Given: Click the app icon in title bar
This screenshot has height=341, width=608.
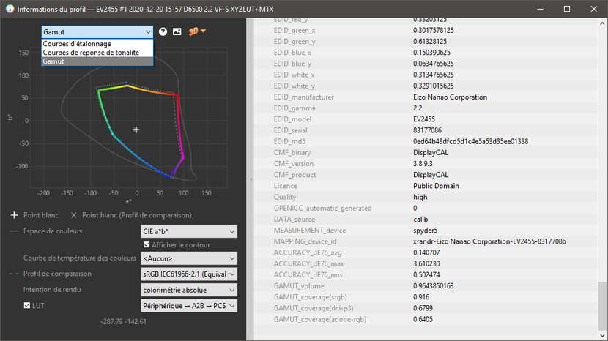Looking at the screenshot, I should tap(8, 9).
